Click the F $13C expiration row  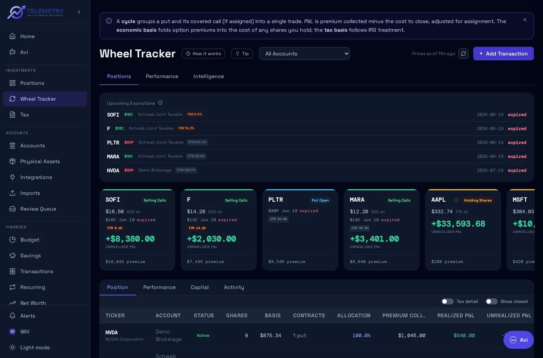pyautogui.click(x=317, y=128)
